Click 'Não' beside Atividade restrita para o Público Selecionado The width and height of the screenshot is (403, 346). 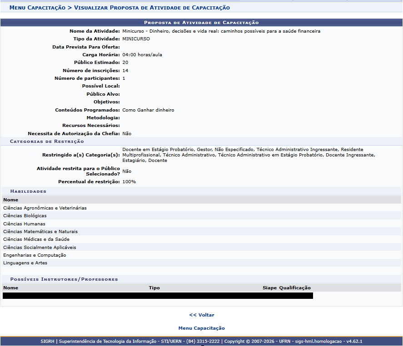127,171
